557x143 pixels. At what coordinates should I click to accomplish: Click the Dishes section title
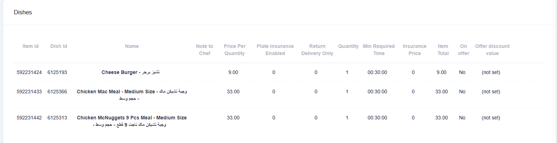[x=23, y=13]
